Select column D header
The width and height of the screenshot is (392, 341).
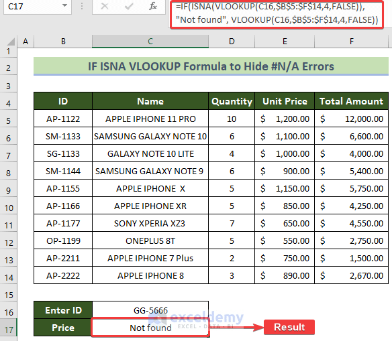point(232,41)
